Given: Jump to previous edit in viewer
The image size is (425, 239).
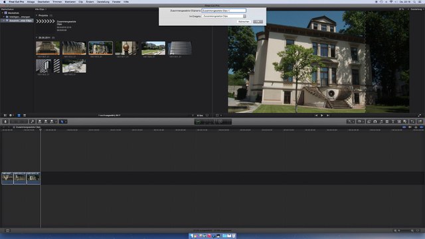Looking at the screenshot, I should pyautogui.click(x=316, y=116).
